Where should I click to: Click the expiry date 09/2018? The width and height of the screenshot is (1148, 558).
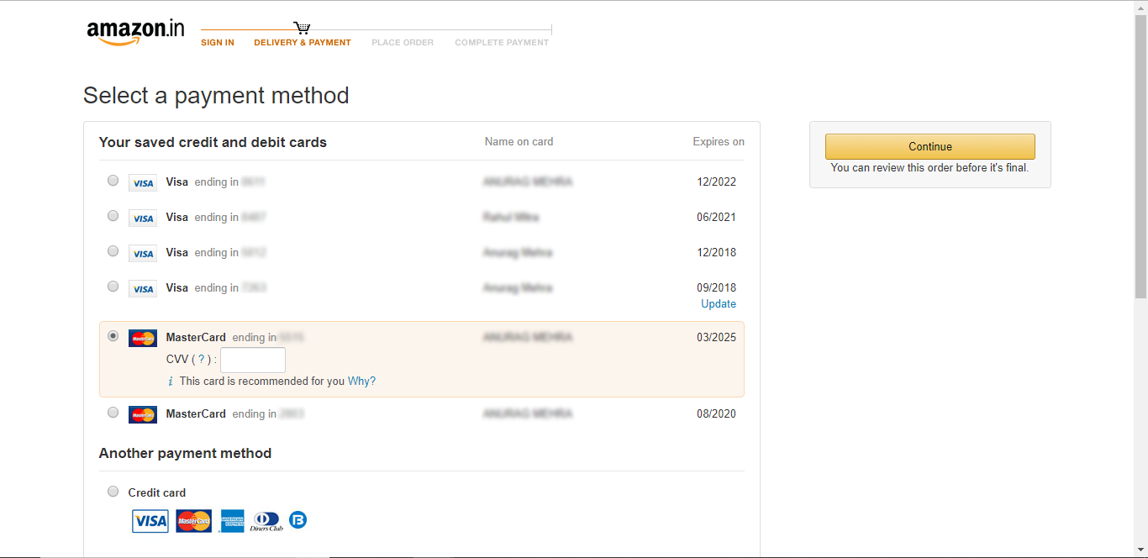pos(717,288)
